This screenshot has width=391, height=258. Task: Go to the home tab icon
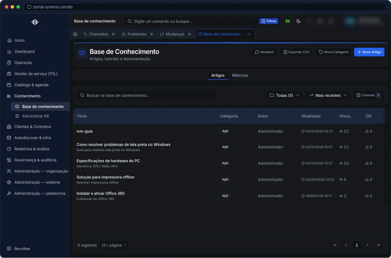(x=75, y=34)
